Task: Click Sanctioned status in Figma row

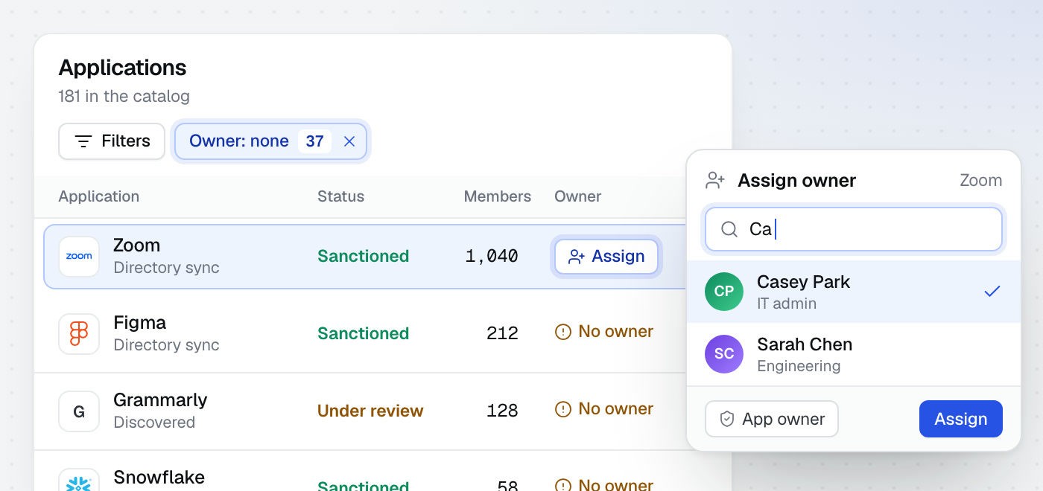Action: (x=364, y=334)
